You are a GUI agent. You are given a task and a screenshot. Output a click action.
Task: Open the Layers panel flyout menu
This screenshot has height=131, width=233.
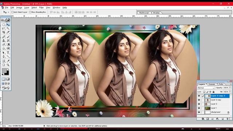[231, 84]
